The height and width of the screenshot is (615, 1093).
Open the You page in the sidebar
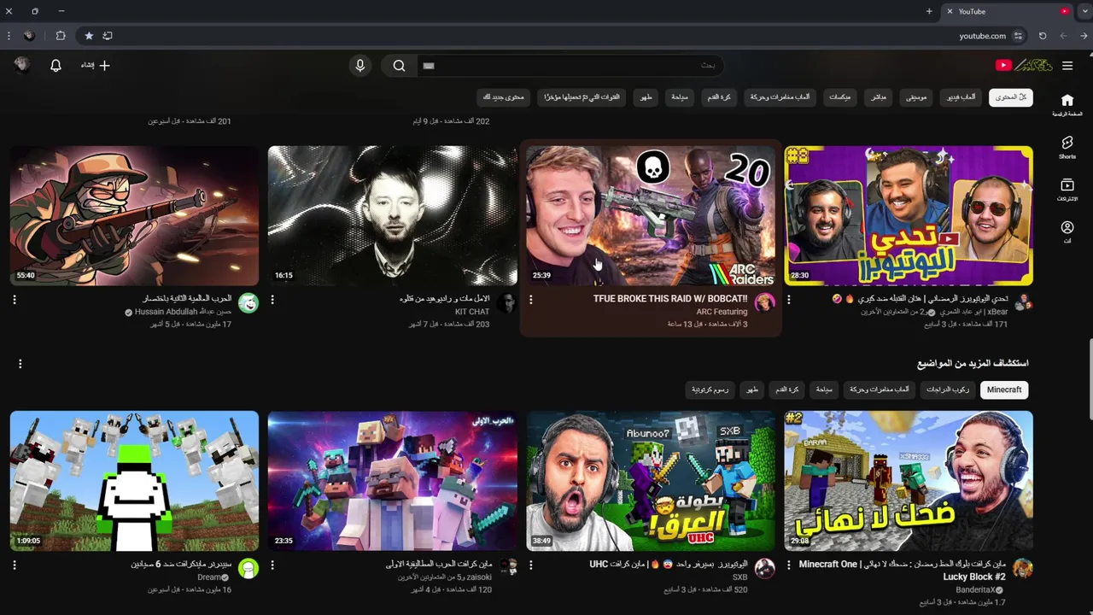pyautogui.click(x=1067, y=231)
